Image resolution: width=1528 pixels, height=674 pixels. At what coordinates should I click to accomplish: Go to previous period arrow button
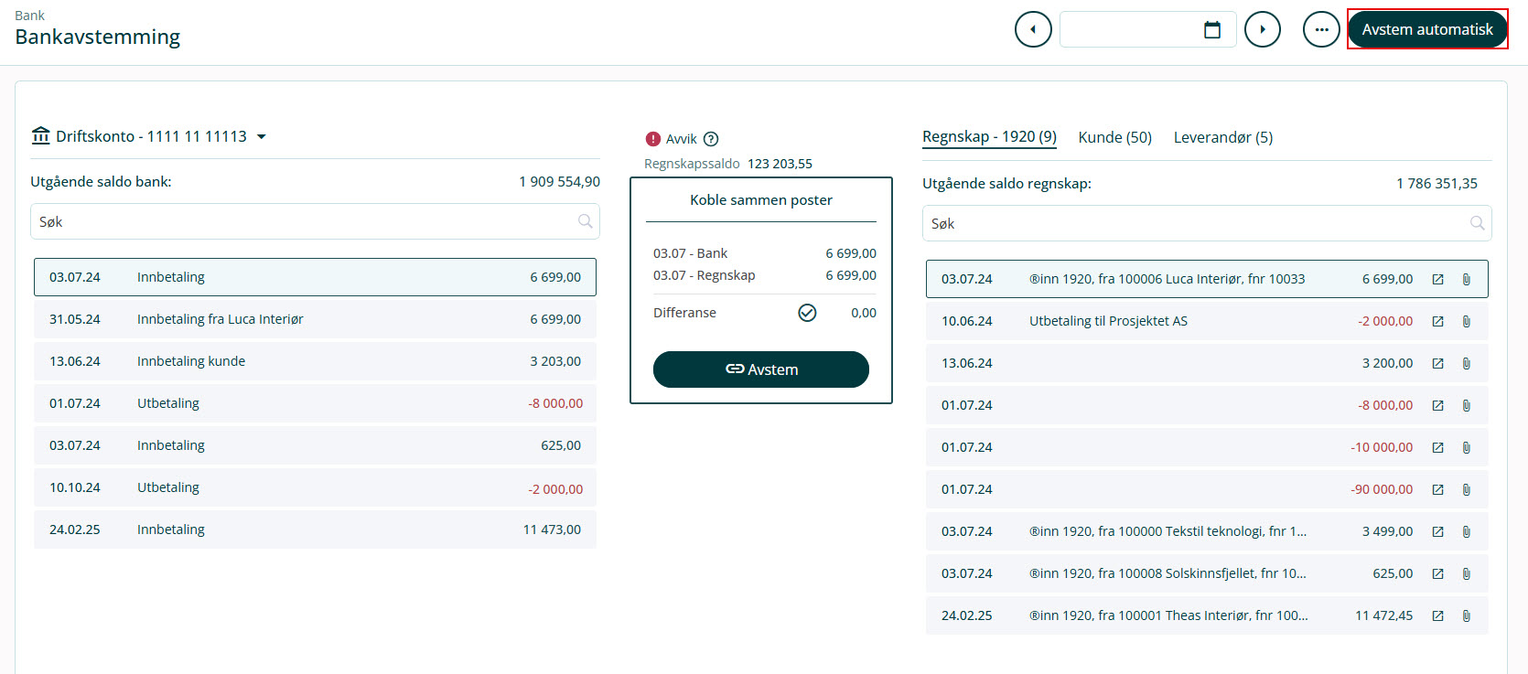pyautogui.click(x=1033, y=29)
